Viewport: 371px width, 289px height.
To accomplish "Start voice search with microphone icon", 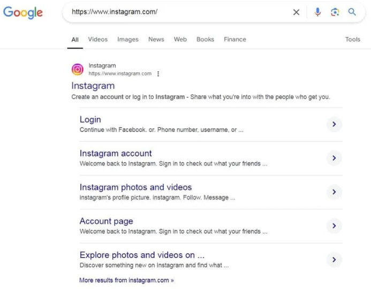I will [317, 12].
